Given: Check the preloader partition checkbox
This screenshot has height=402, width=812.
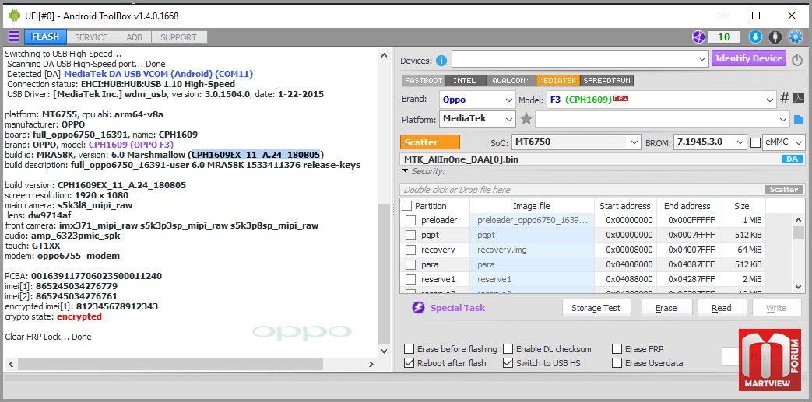Looking at the screenshot, I should tap(410, 220).
